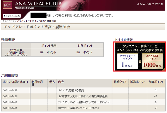167x113 pixels.
Task: Click the 20年度アップグレードポイント有効期限延長 entry
Action: tap(83, 96)
